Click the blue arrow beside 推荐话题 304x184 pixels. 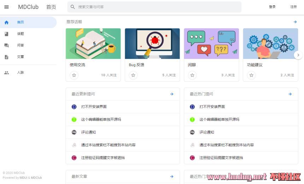click(295, 22)
